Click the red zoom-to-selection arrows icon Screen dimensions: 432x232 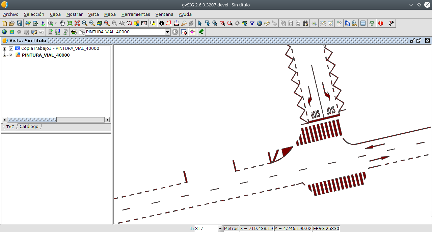tap(77, 23)
